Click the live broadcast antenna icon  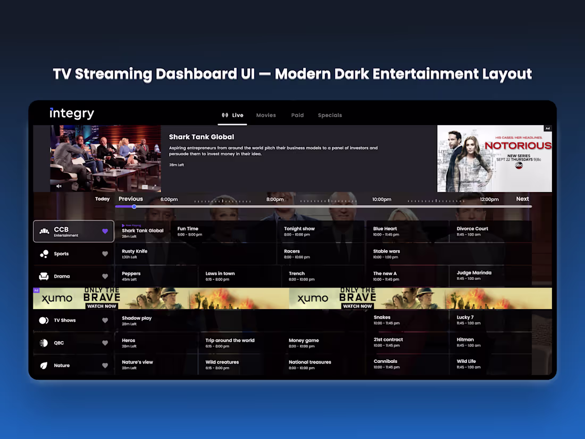click(x=224, y=115)
